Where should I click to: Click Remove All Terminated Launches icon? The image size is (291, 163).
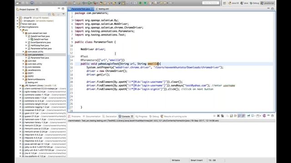(222, 116)
